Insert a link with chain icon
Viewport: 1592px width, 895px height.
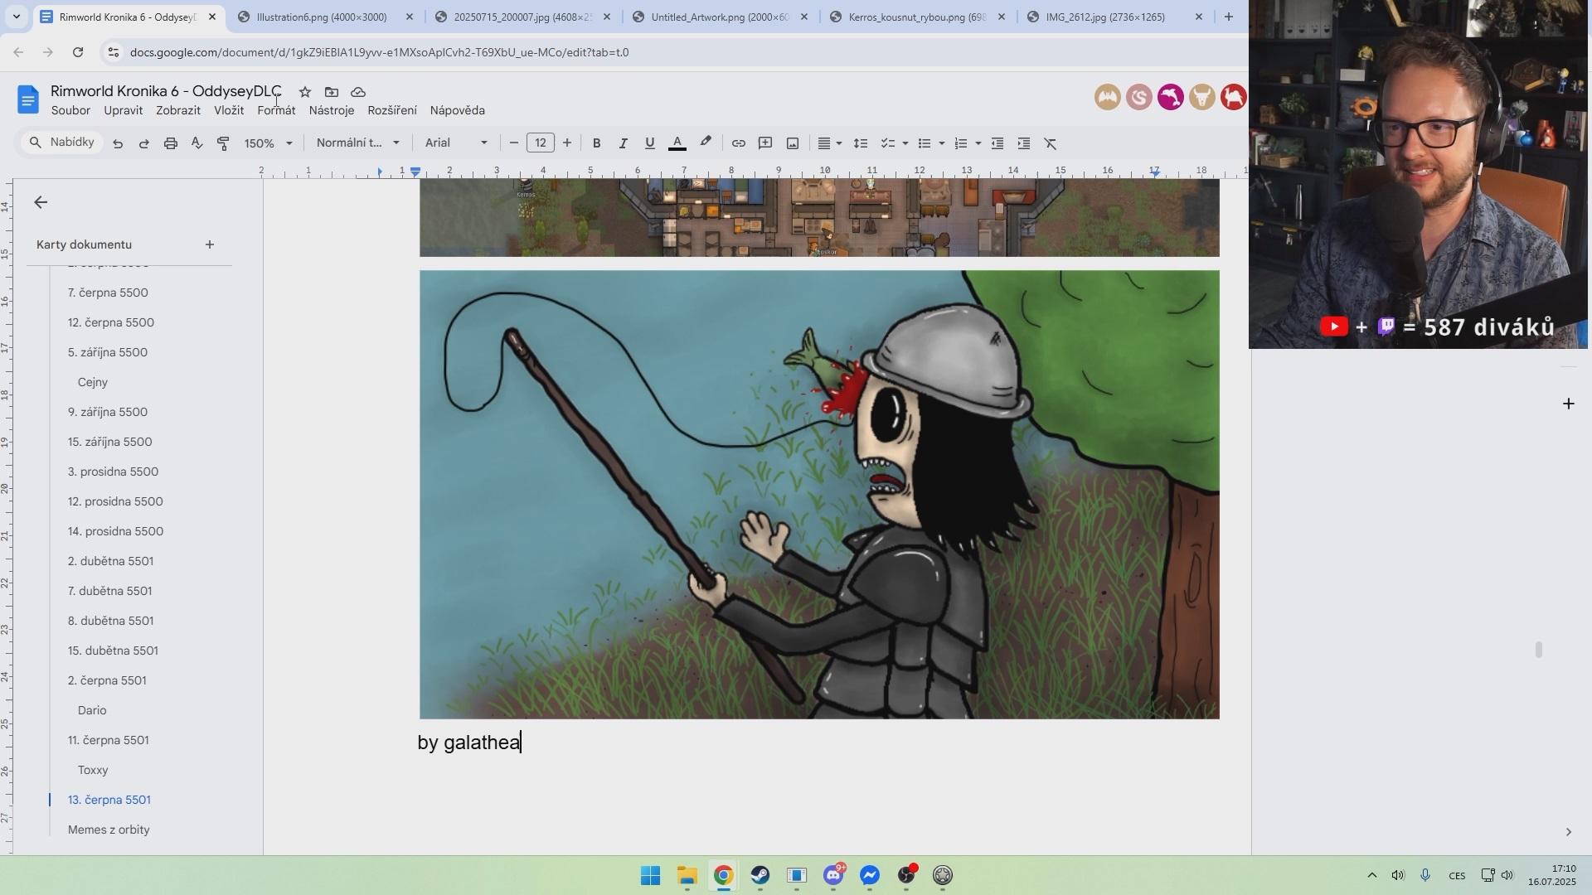click(738, 143)
